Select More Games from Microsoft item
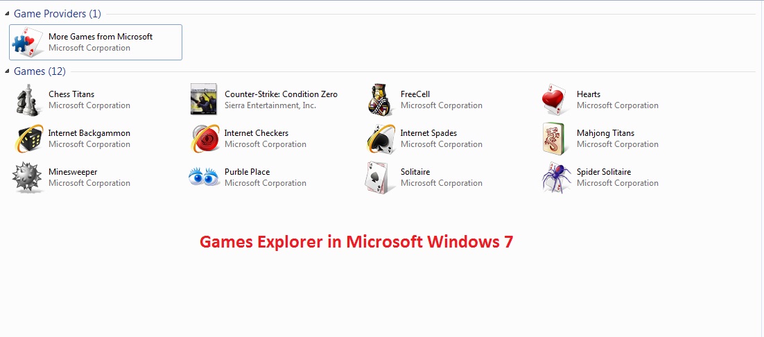The width and height of the screenshot is (764, 337). (101, 42)
